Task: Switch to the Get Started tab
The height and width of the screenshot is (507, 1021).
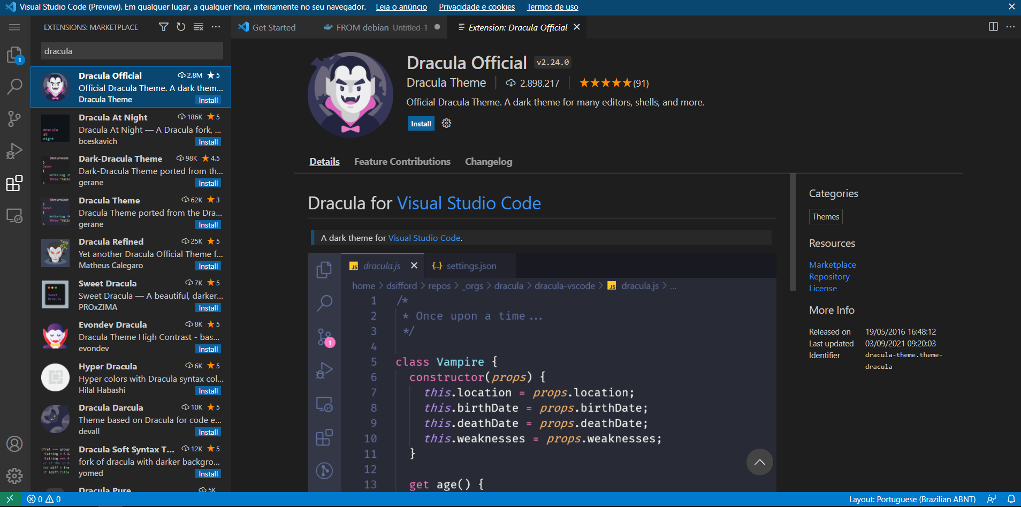Action: coord(273,27)
